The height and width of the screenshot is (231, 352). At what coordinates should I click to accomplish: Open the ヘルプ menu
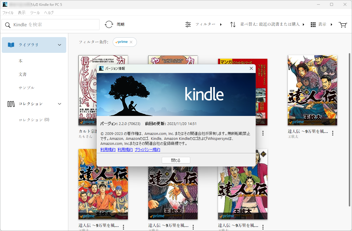click(x=48, y=13)
